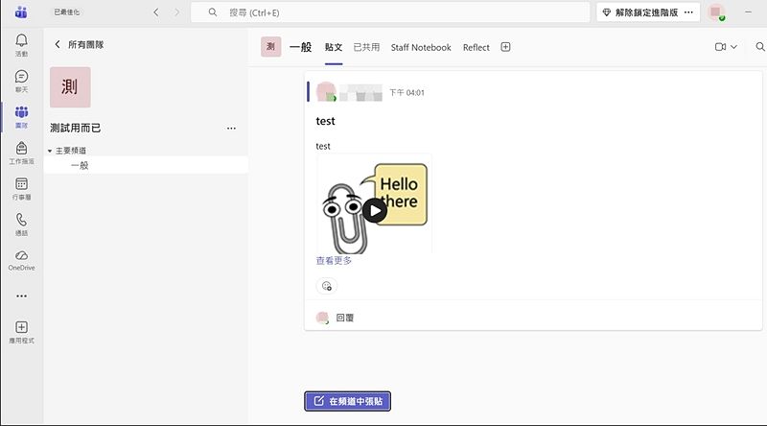Add a new tab with plus icon
Image resolution: width=767 pixels, height=426 pixels.
click(505, 47)
